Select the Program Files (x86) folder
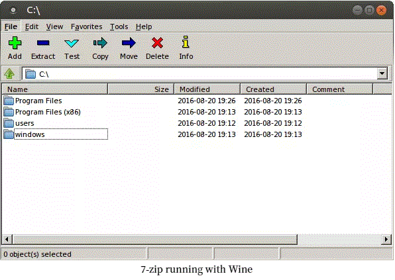 pyautogui.click(x=48, y=112)
